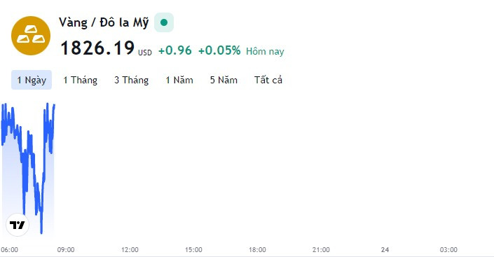This screenshot has height=257, width=494.
Task: Click the USD currency label
Action: pos(145,53)
